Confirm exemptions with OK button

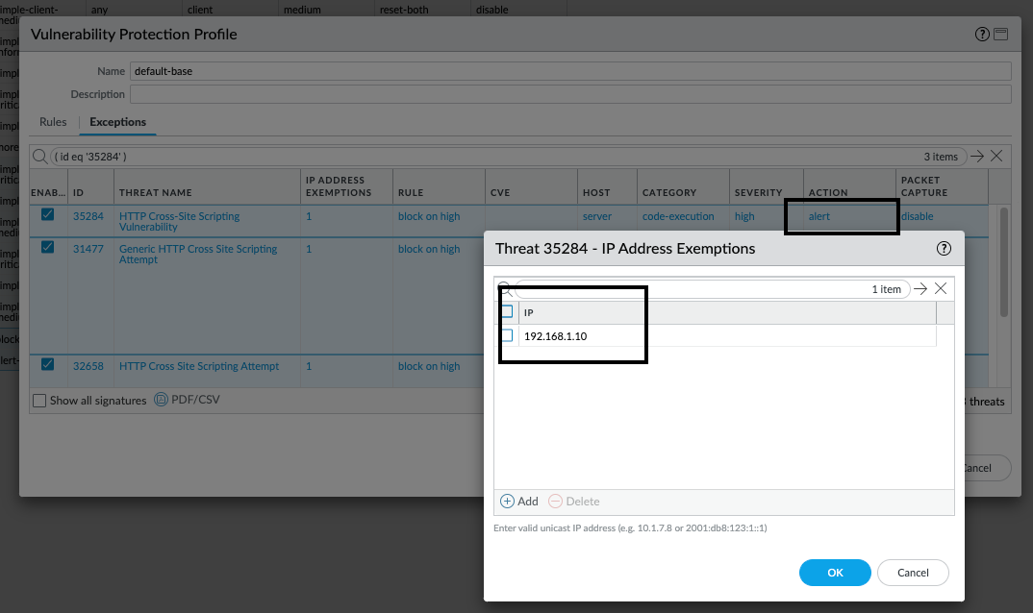[x=835, y=573]
